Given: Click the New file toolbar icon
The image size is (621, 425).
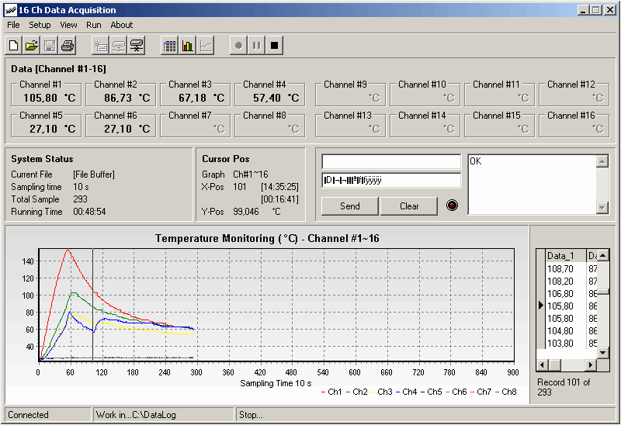Looking at the screenshot, I should pyautogui.click(x=14, y=46).
